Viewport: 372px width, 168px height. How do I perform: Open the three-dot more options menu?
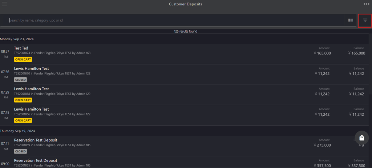pyautogui.click(x=367, y=4)
